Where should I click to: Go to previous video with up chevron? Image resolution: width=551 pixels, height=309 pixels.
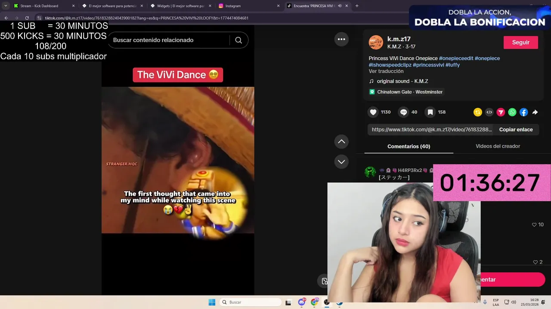[x=341, y=142]
